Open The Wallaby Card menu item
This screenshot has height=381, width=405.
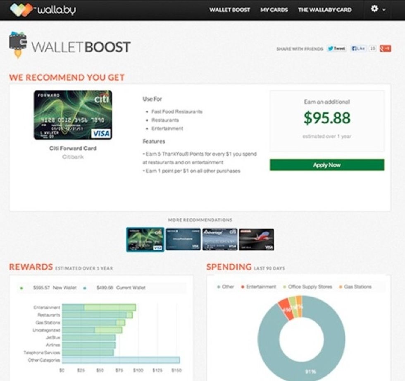click(325, 10)
